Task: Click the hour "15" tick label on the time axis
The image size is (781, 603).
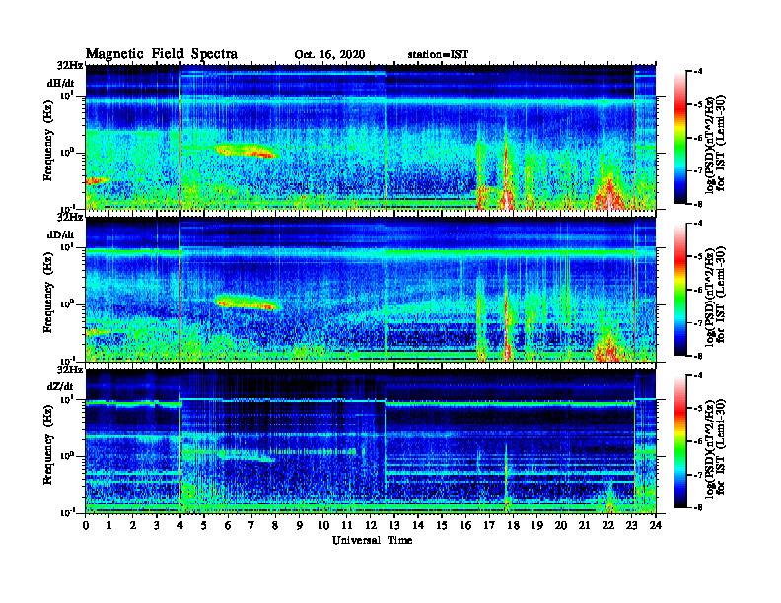Action: 442,526
